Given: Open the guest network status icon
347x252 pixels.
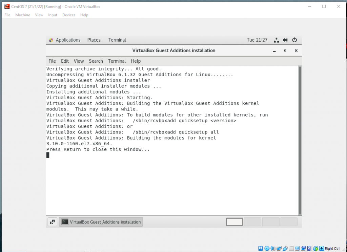Looking at the screenshot, I should 277,40.
